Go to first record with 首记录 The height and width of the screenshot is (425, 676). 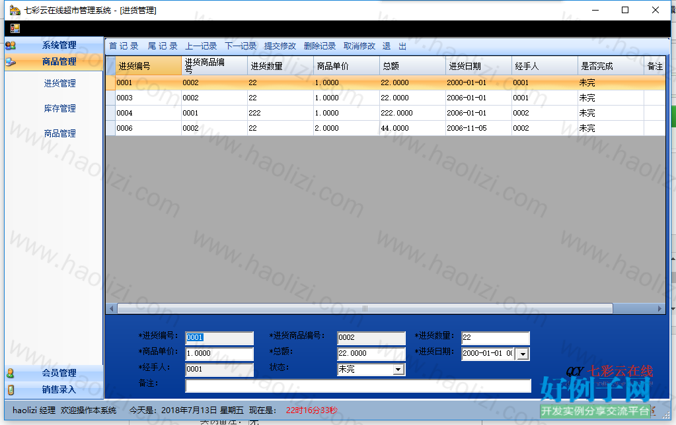pyautogui.click(x=124, y=46)
